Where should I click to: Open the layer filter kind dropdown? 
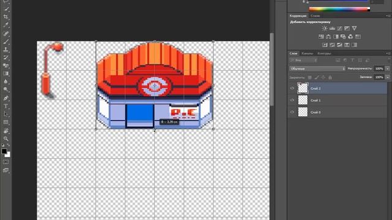pos(304,61)
